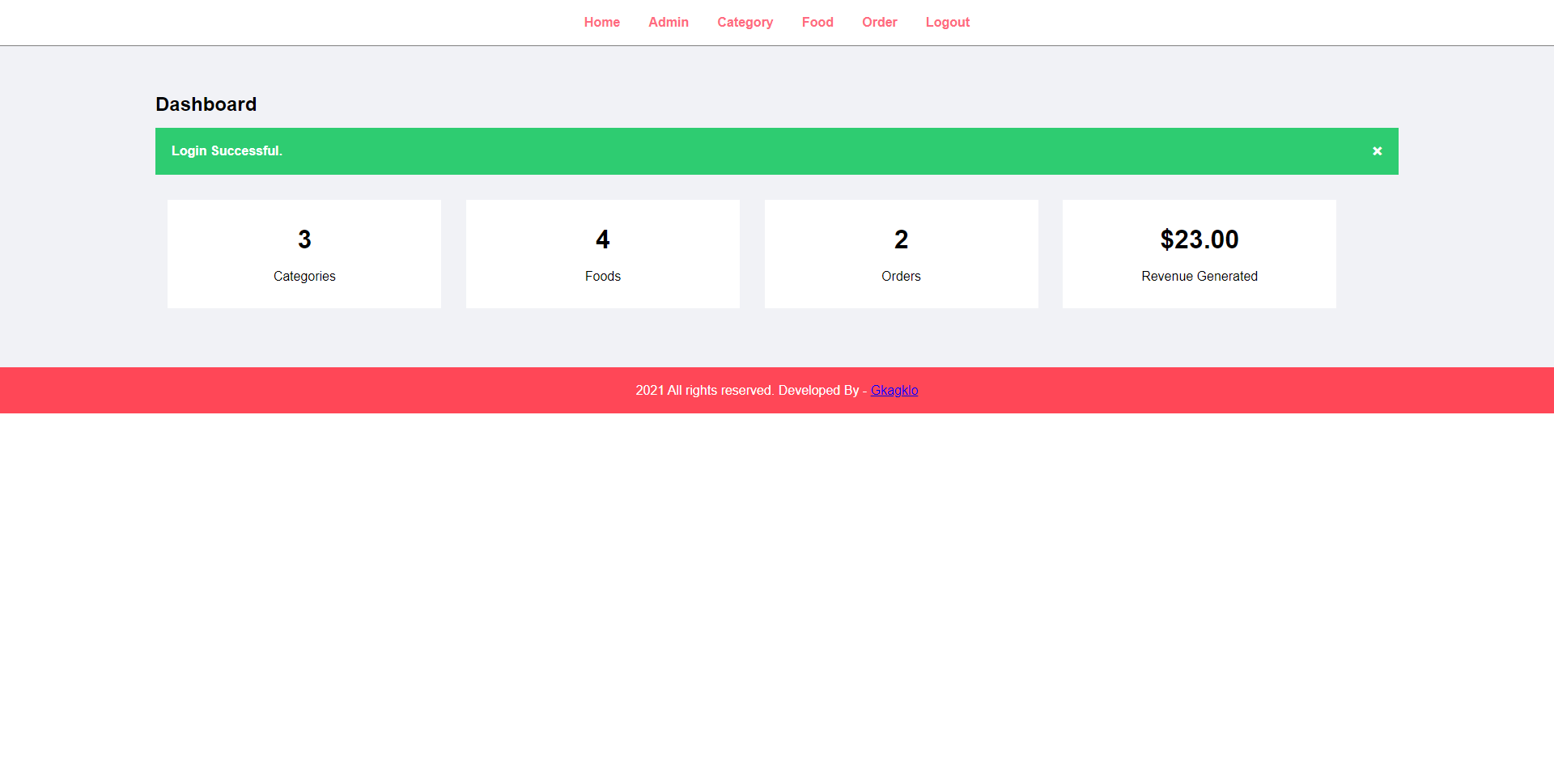Click Logout in the navigation bar
1554x758 pixels.
[947, 23]
